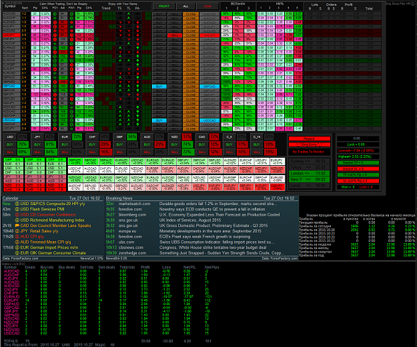Toggle BUY under the NZD currency
Image resolution: width=417 pixels, height=347 pixels.
pos(174,145)
